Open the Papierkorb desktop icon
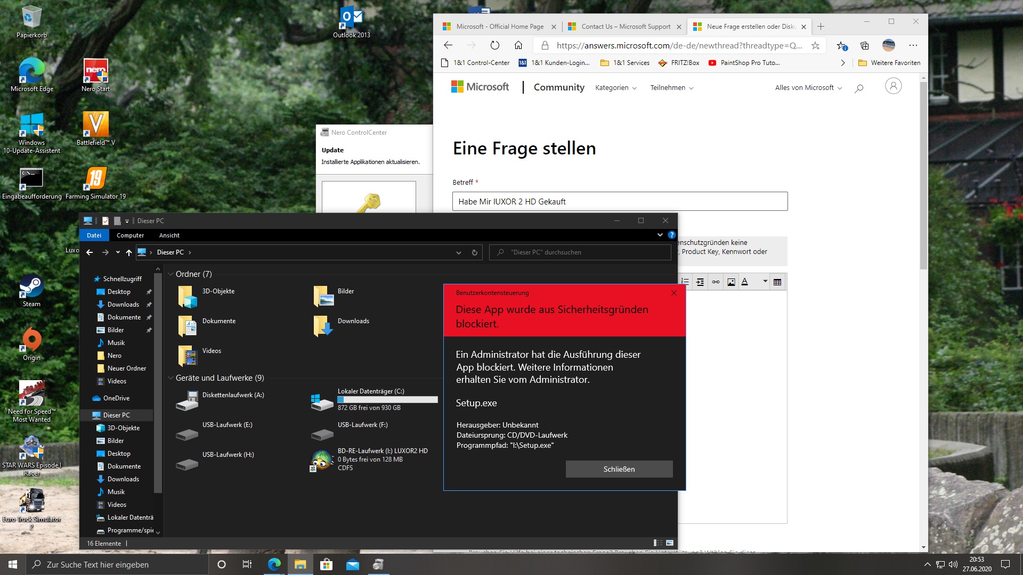The width and height of the screenshot is (1023, 575). point(31,22)
